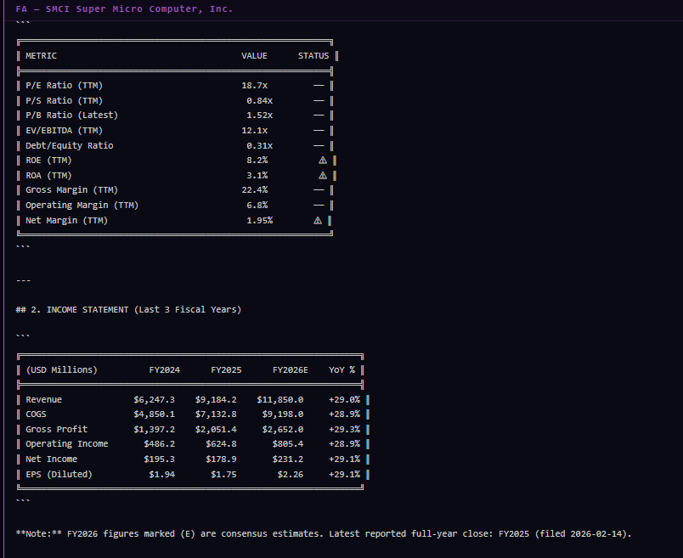Click the 'ROE (TTM)' row label
The image size is (683, 558).
(x=48, y=161)
